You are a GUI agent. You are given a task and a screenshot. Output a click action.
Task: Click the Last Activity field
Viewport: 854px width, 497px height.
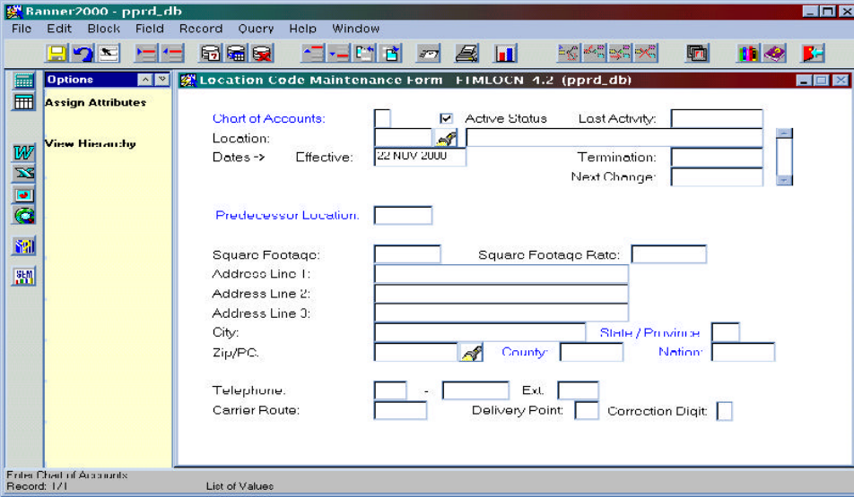pyautogui.click(x=717, y=118)
